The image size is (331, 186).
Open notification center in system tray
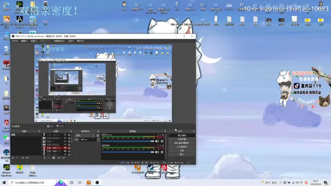326,182
